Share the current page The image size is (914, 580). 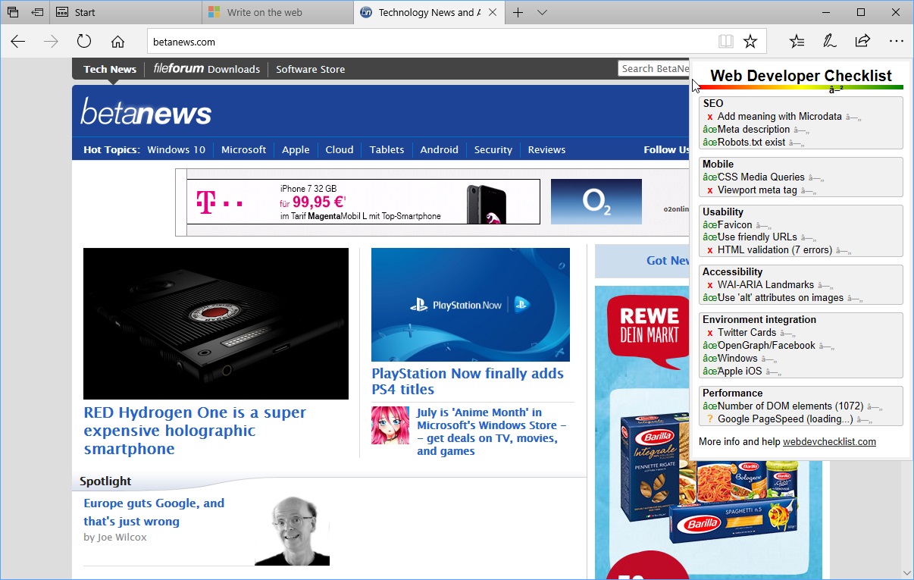pyautogui.click(x=862, y=41)
